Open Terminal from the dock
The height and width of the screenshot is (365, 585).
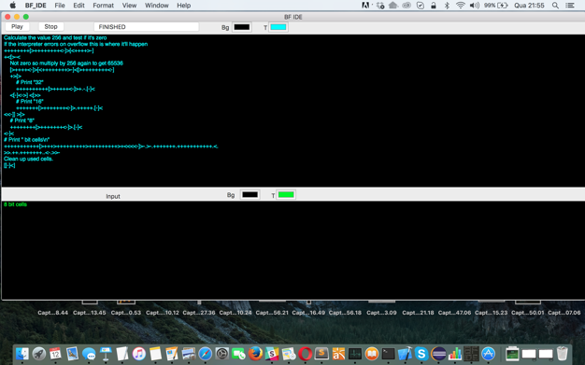point(388,353)
